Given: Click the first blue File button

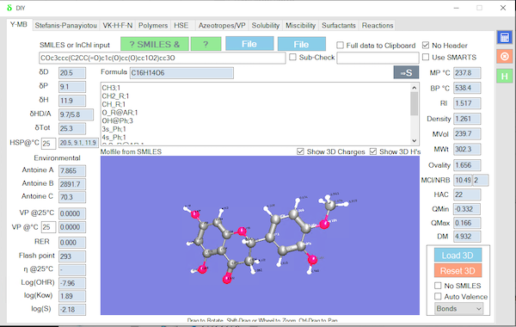Looking at the screenshot, I should 249,44.
